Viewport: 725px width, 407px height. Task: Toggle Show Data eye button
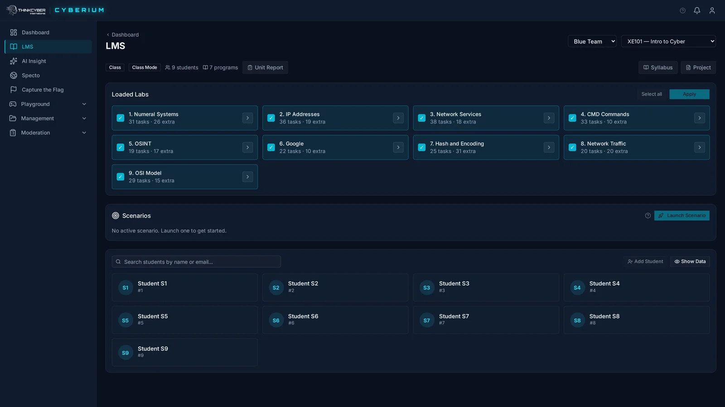point(690,261)
